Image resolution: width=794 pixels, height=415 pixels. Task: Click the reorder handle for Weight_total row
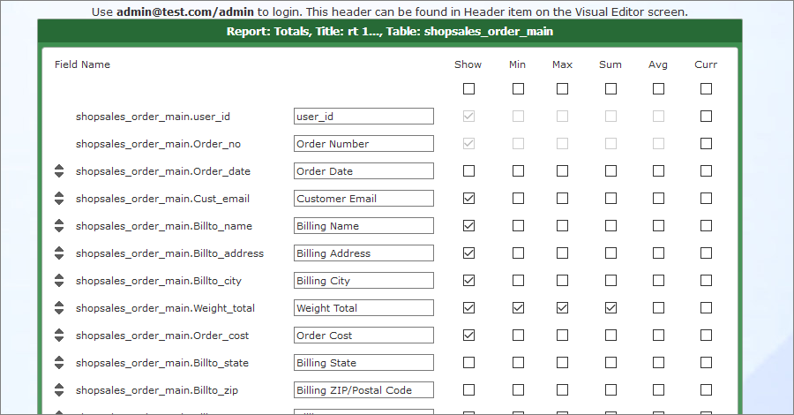point(59,308)
